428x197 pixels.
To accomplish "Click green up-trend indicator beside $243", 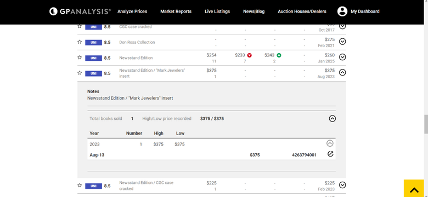I will (279, 55).
